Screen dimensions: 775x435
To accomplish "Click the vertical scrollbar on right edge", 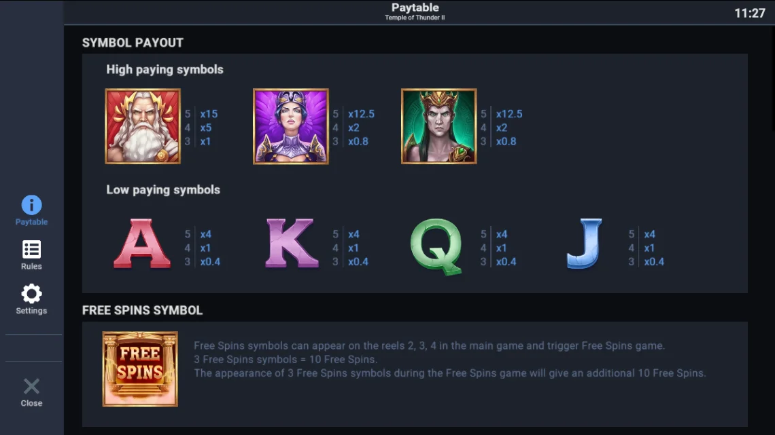I will pyautogui.click(x=772, y=79).
